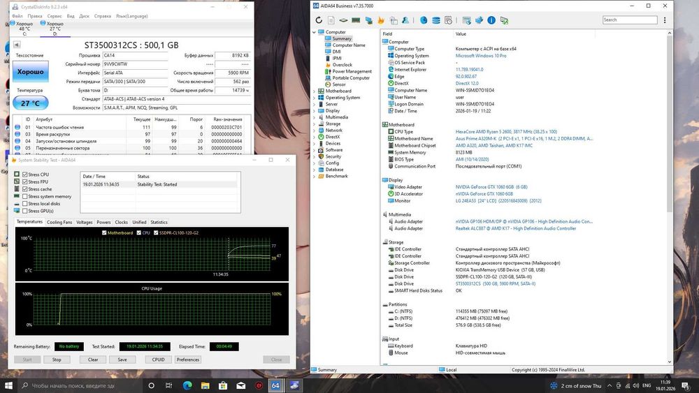The height and width of the screenshot is (393, 699).
Task: Open Preferences in stability test window
Action: (x=187, y=359)
